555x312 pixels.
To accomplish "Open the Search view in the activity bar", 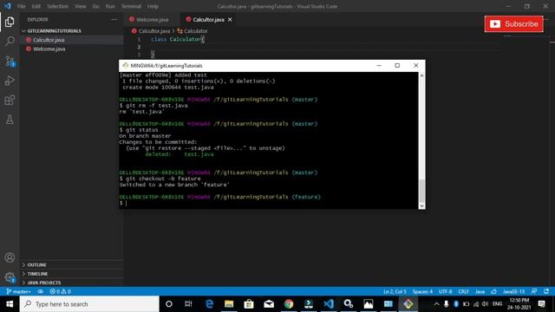I will tap(10, 42).
